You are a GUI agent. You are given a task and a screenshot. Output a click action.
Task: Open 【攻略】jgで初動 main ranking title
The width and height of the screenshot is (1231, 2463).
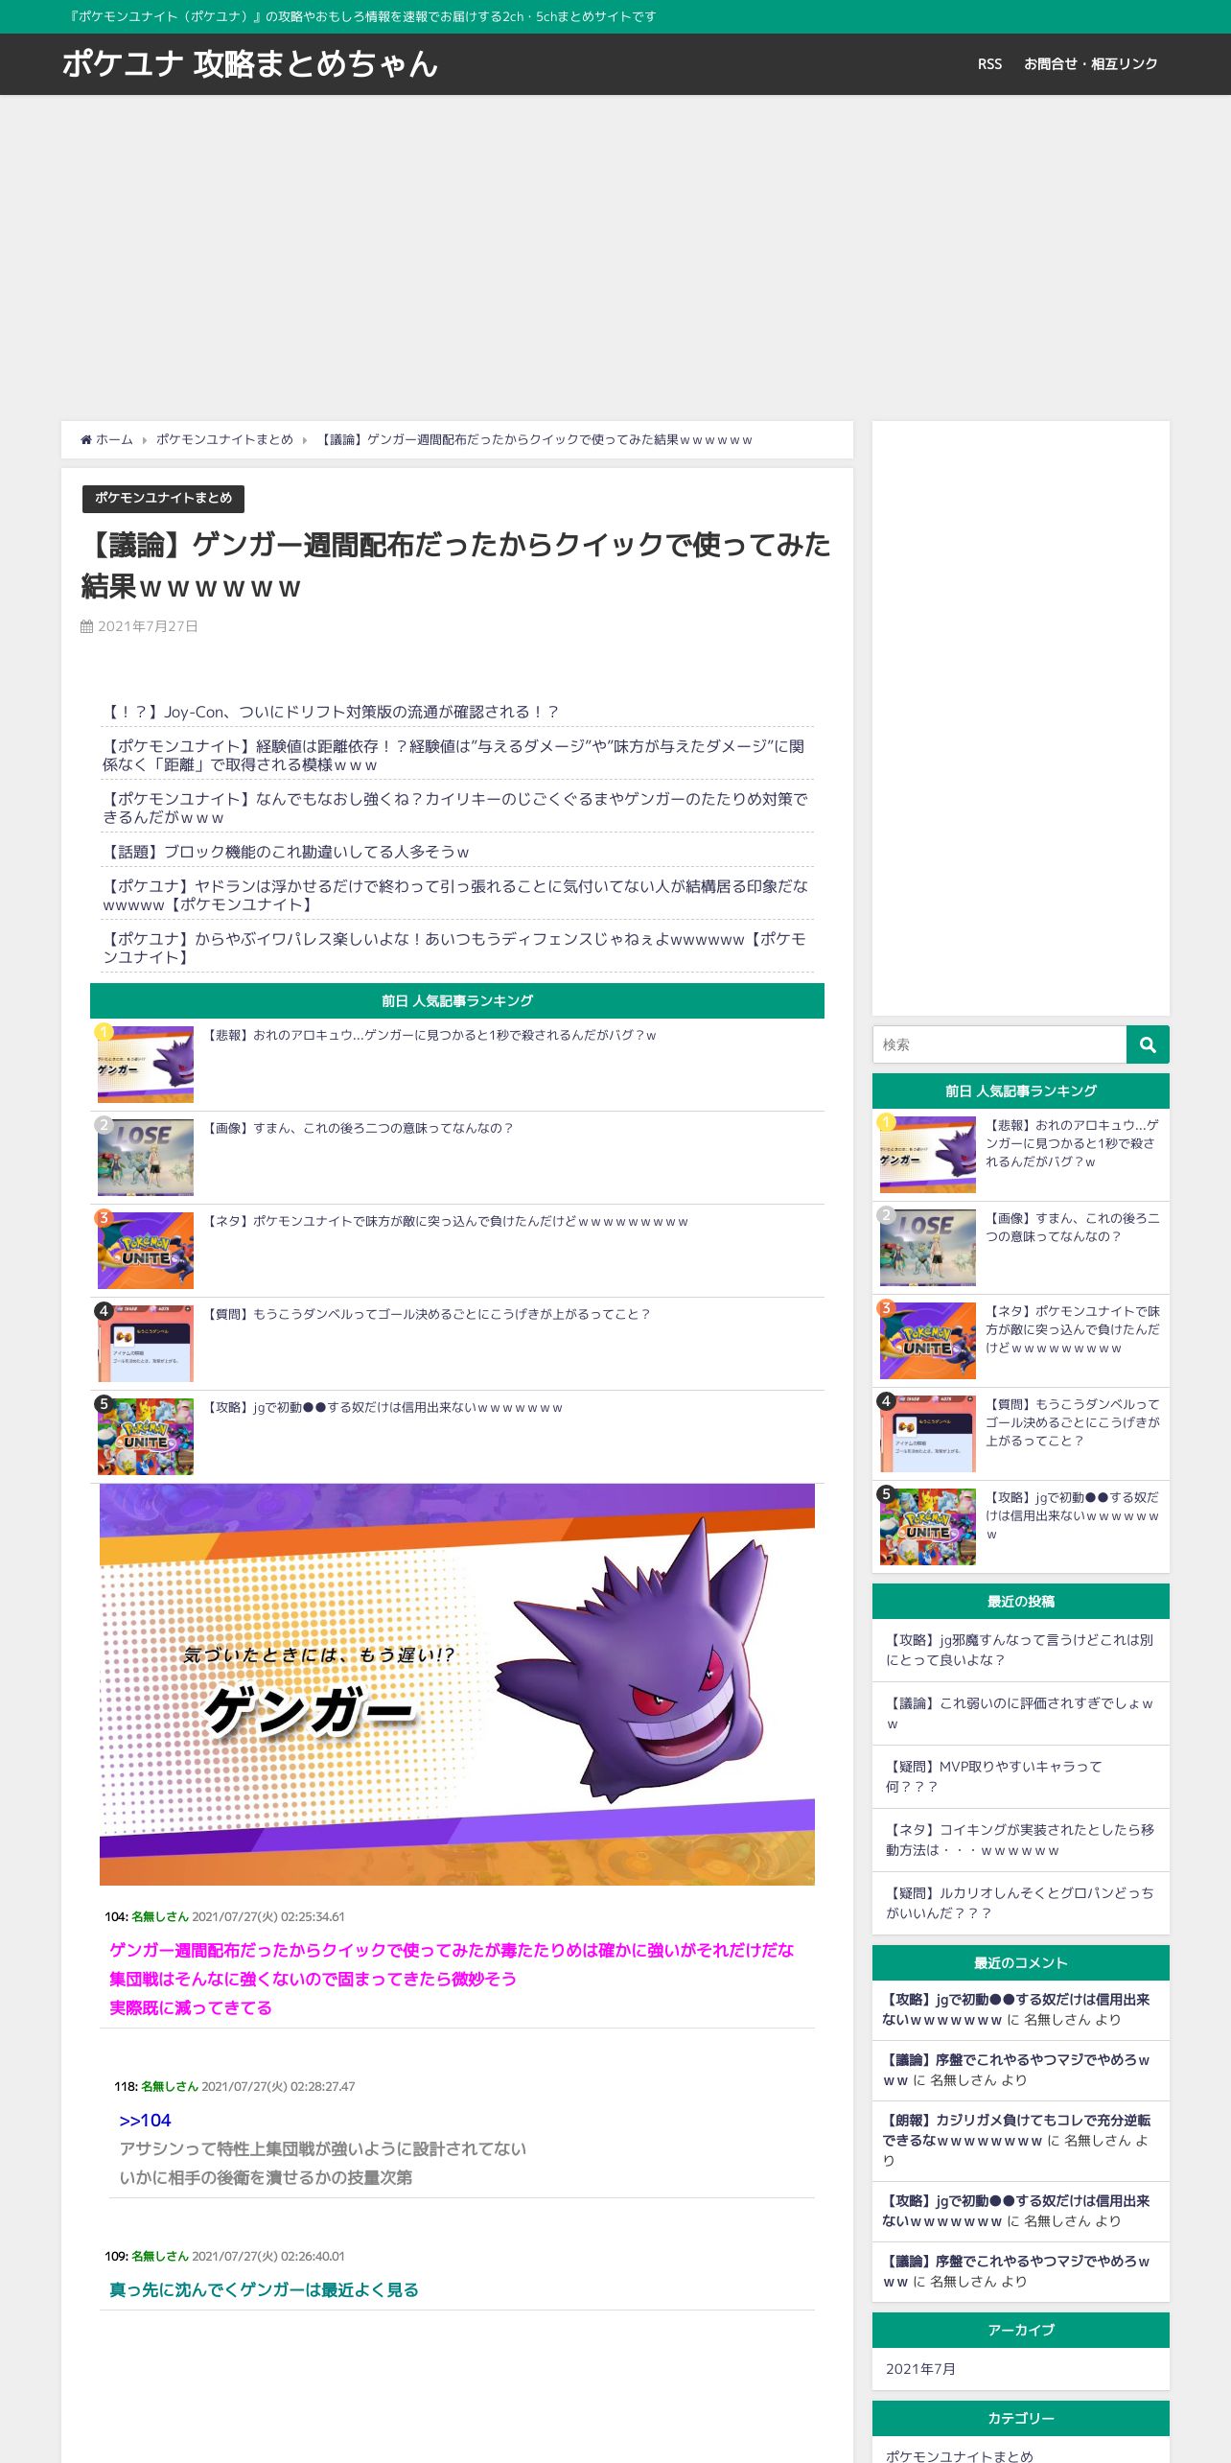click(x=384, y=1408)
